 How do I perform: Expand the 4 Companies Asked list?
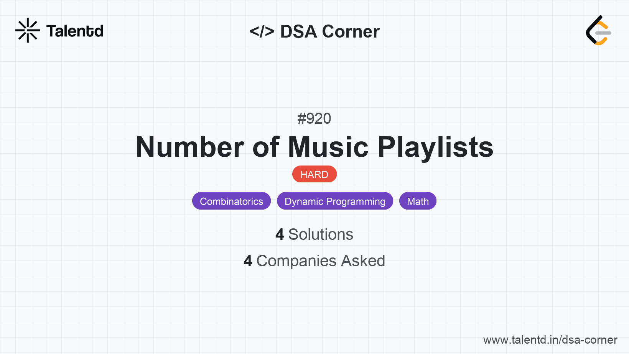(x=314, y=261)
